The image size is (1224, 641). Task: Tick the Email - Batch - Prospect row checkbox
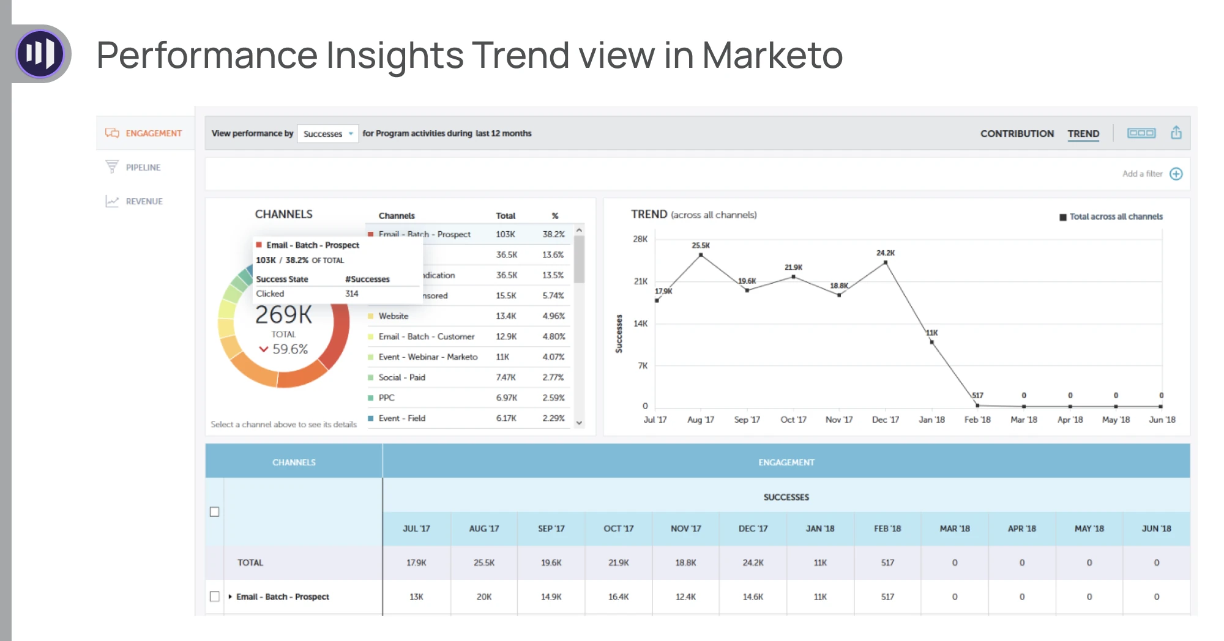click(x=214, y=596)
